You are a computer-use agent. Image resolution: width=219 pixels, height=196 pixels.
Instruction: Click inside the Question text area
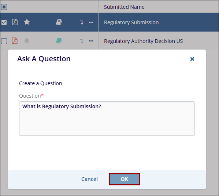pyautogui.click(x=107, y=119)
